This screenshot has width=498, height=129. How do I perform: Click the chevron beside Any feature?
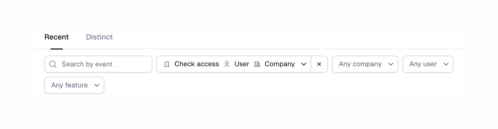(x=97, y=85)
